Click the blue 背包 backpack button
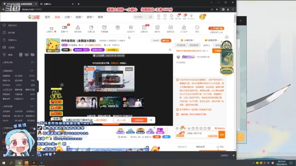The image size is (296, 166). click(x=166, y=137)
